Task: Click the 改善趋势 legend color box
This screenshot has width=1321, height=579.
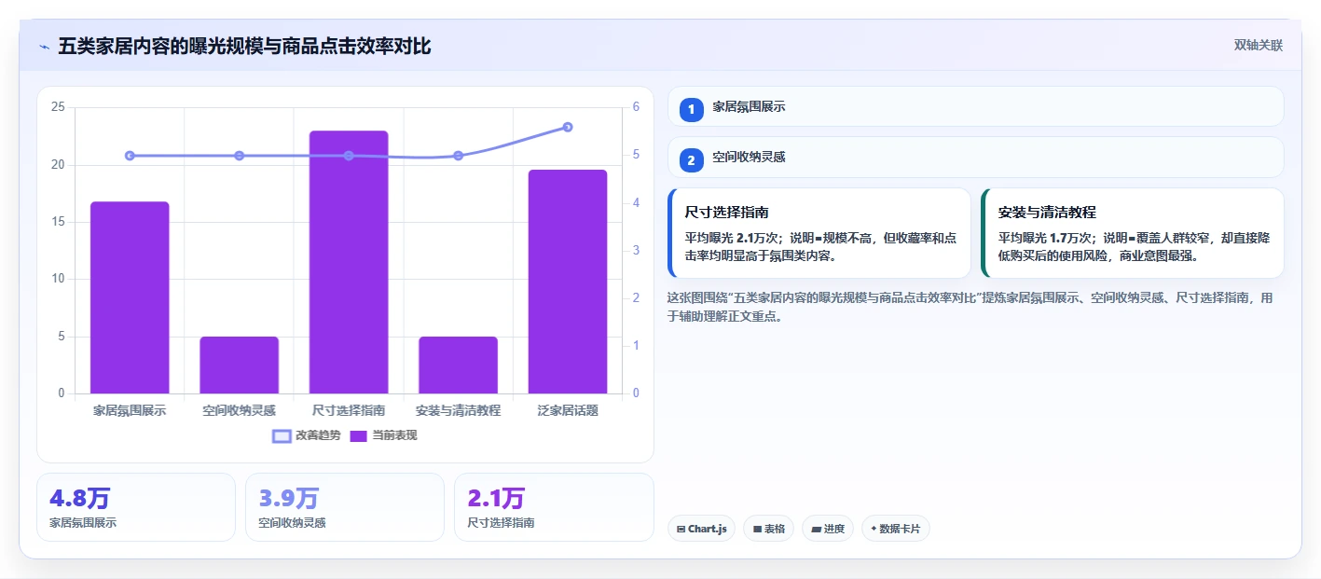Action: click(x=282, y=435)
